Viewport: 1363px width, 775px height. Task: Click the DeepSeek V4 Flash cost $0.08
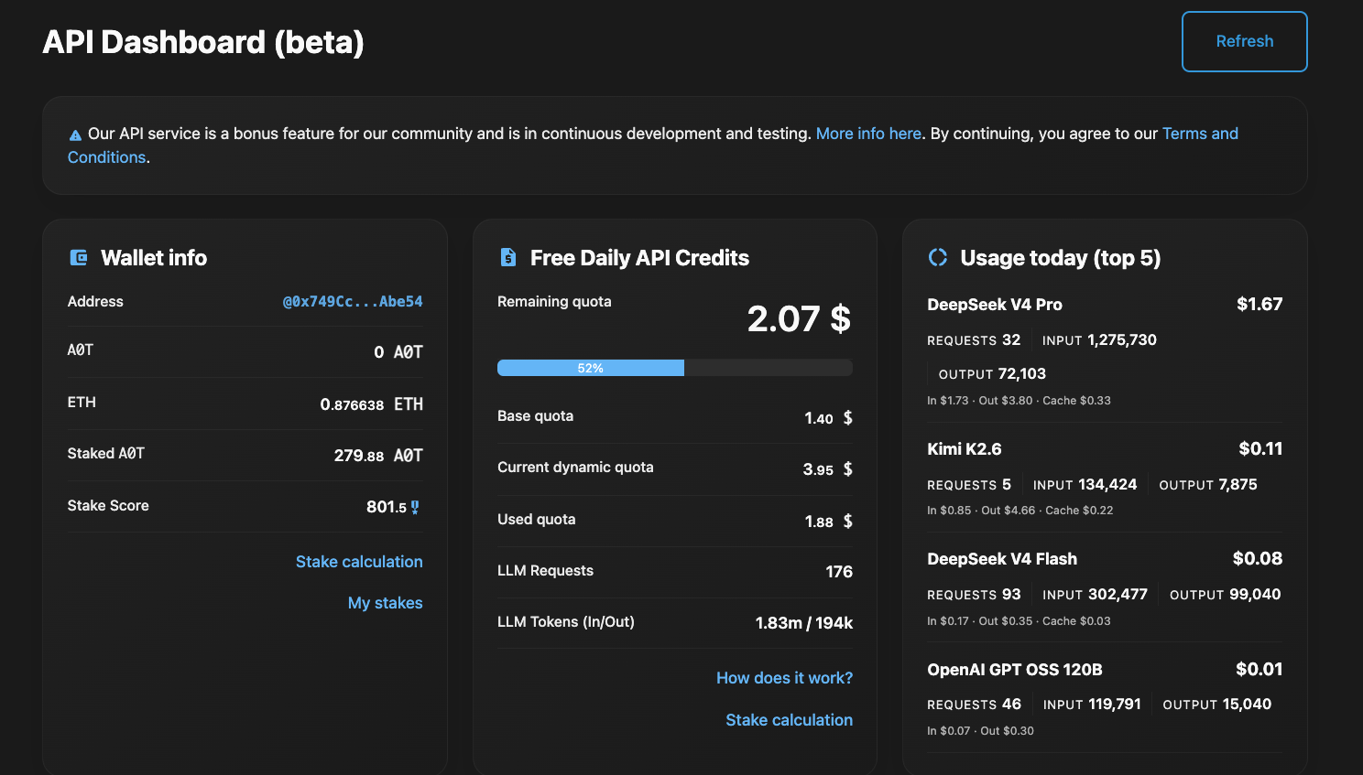1258,558
